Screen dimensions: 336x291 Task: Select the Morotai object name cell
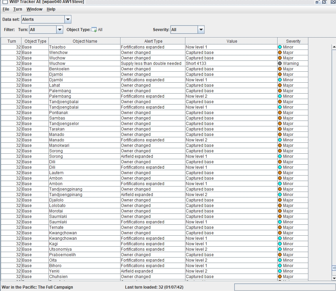point(85,211)
